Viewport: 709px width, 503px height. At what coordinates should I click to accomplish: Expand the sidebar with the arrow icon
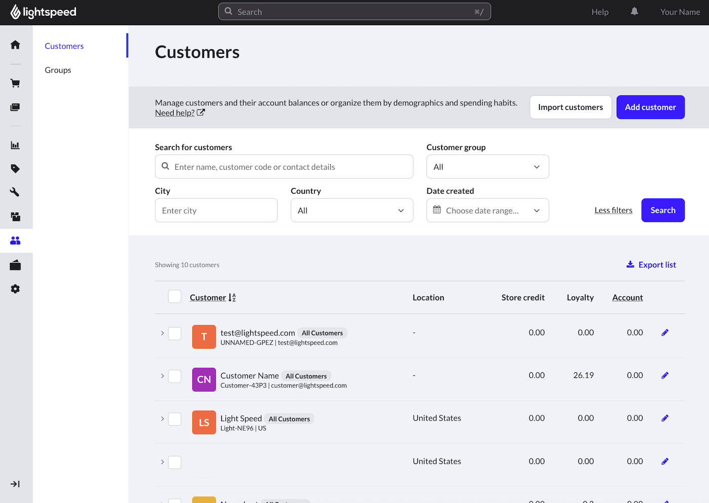coord(15,484)
